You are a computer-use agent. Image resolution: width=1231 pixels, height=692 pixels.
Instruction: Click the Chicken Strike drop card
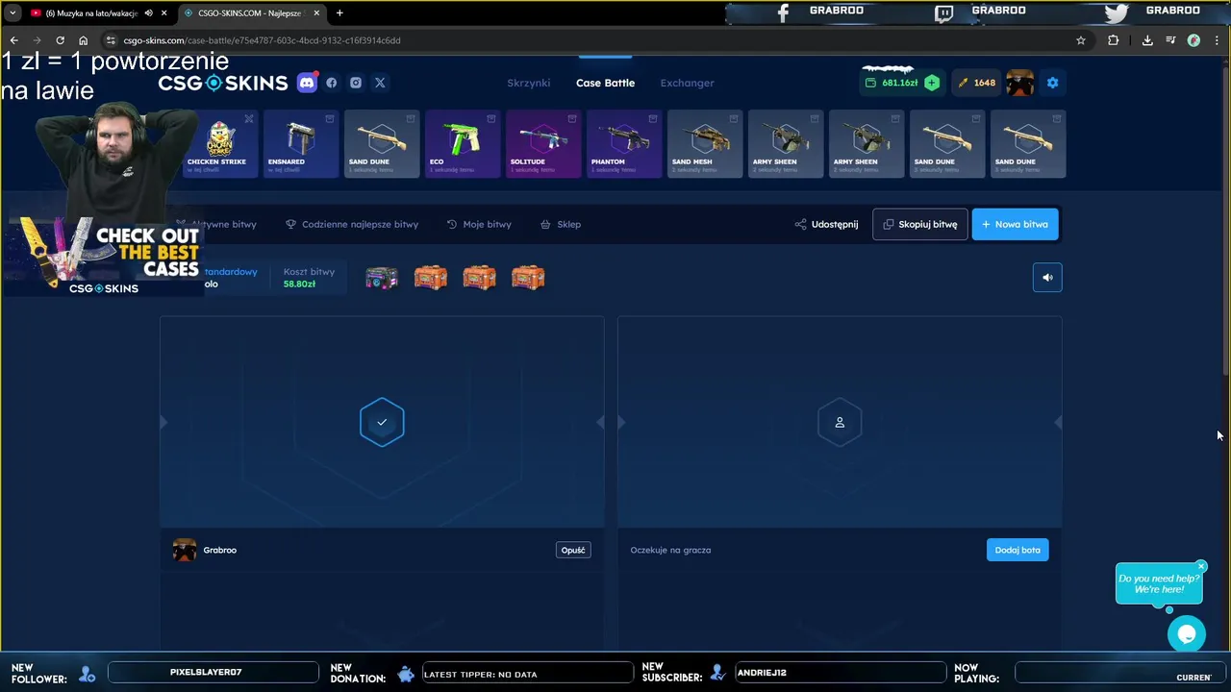(220, 144)
